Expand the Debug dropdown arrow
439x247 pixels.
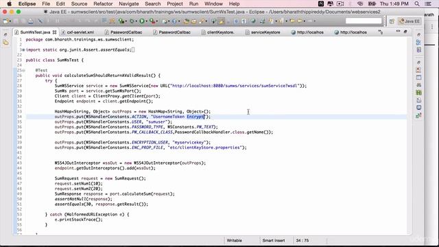tap(136, 21)
